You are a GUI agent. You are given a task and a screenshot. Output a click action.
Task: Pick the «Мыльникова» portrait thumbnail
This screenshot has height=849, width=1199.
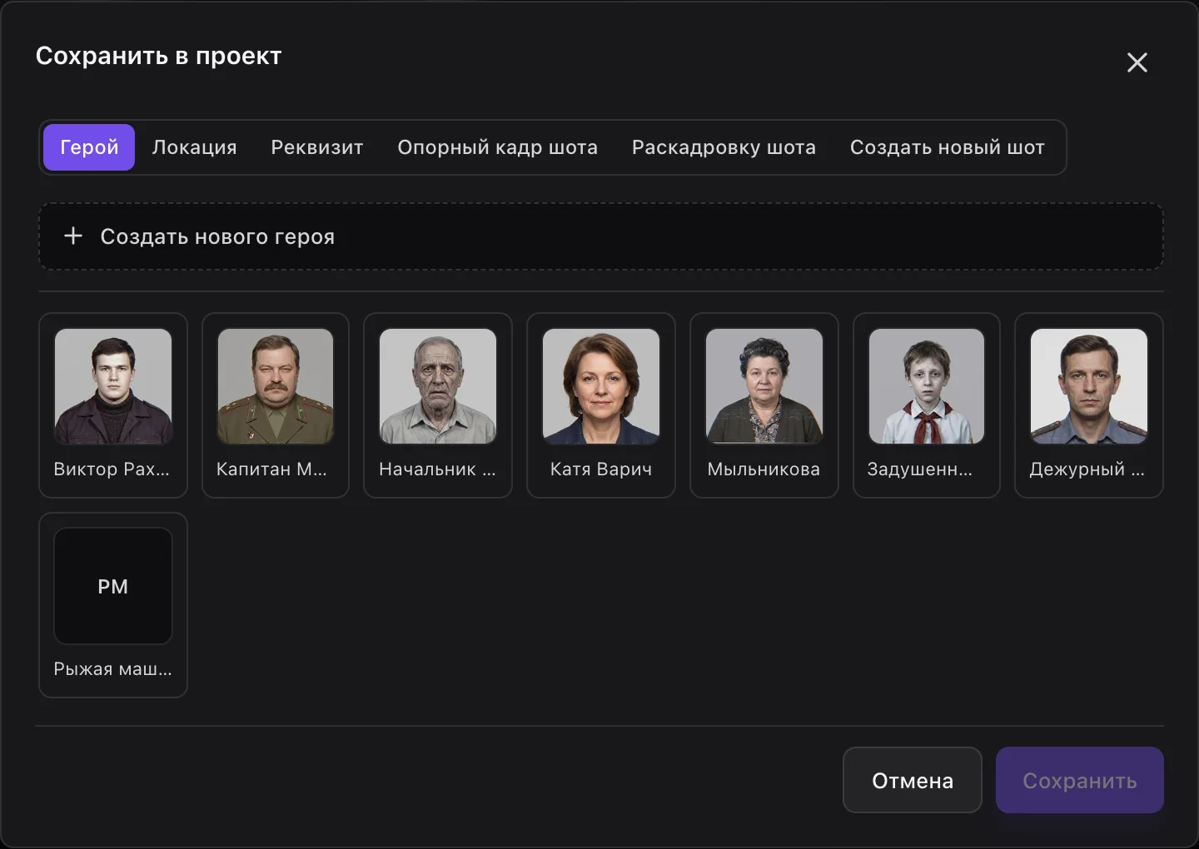click(764, 386)
